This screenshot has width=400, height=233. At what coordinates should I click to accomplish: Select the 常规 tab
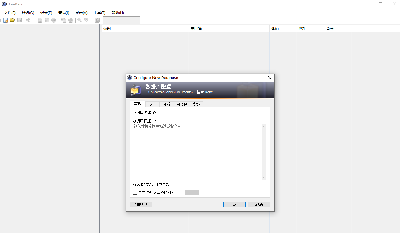coord(138,104)
